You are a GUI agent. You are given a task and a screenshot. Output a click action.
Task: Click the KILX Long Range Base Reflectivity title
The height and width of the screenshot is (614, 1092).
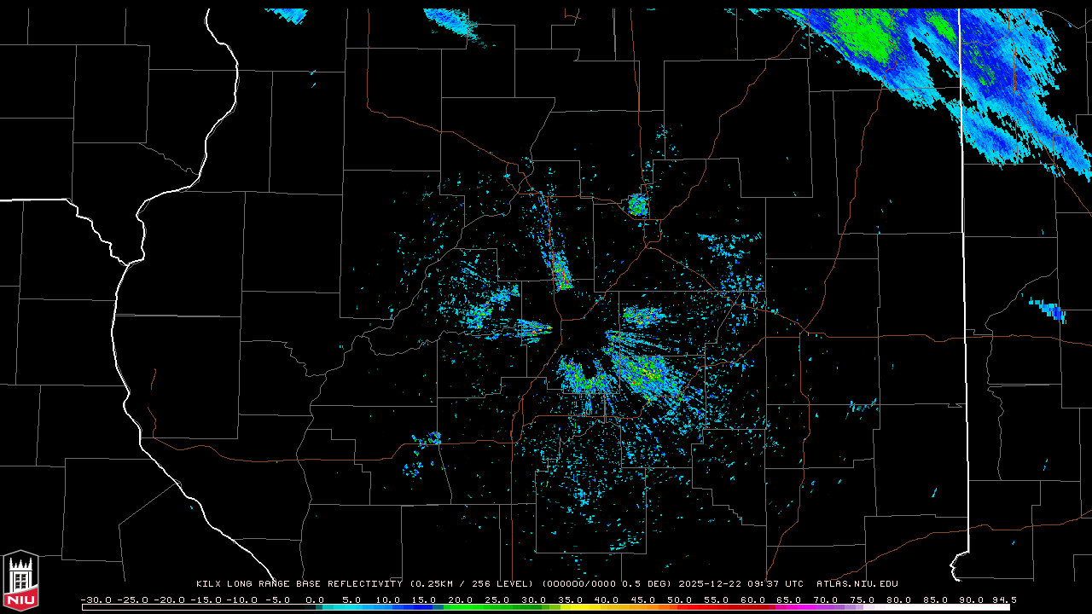299,584
